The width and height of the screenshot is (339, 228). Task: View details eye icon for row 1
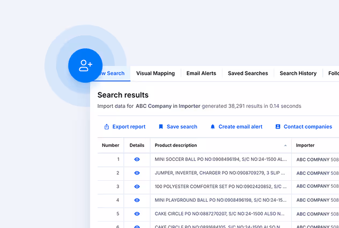coord(137,159)
